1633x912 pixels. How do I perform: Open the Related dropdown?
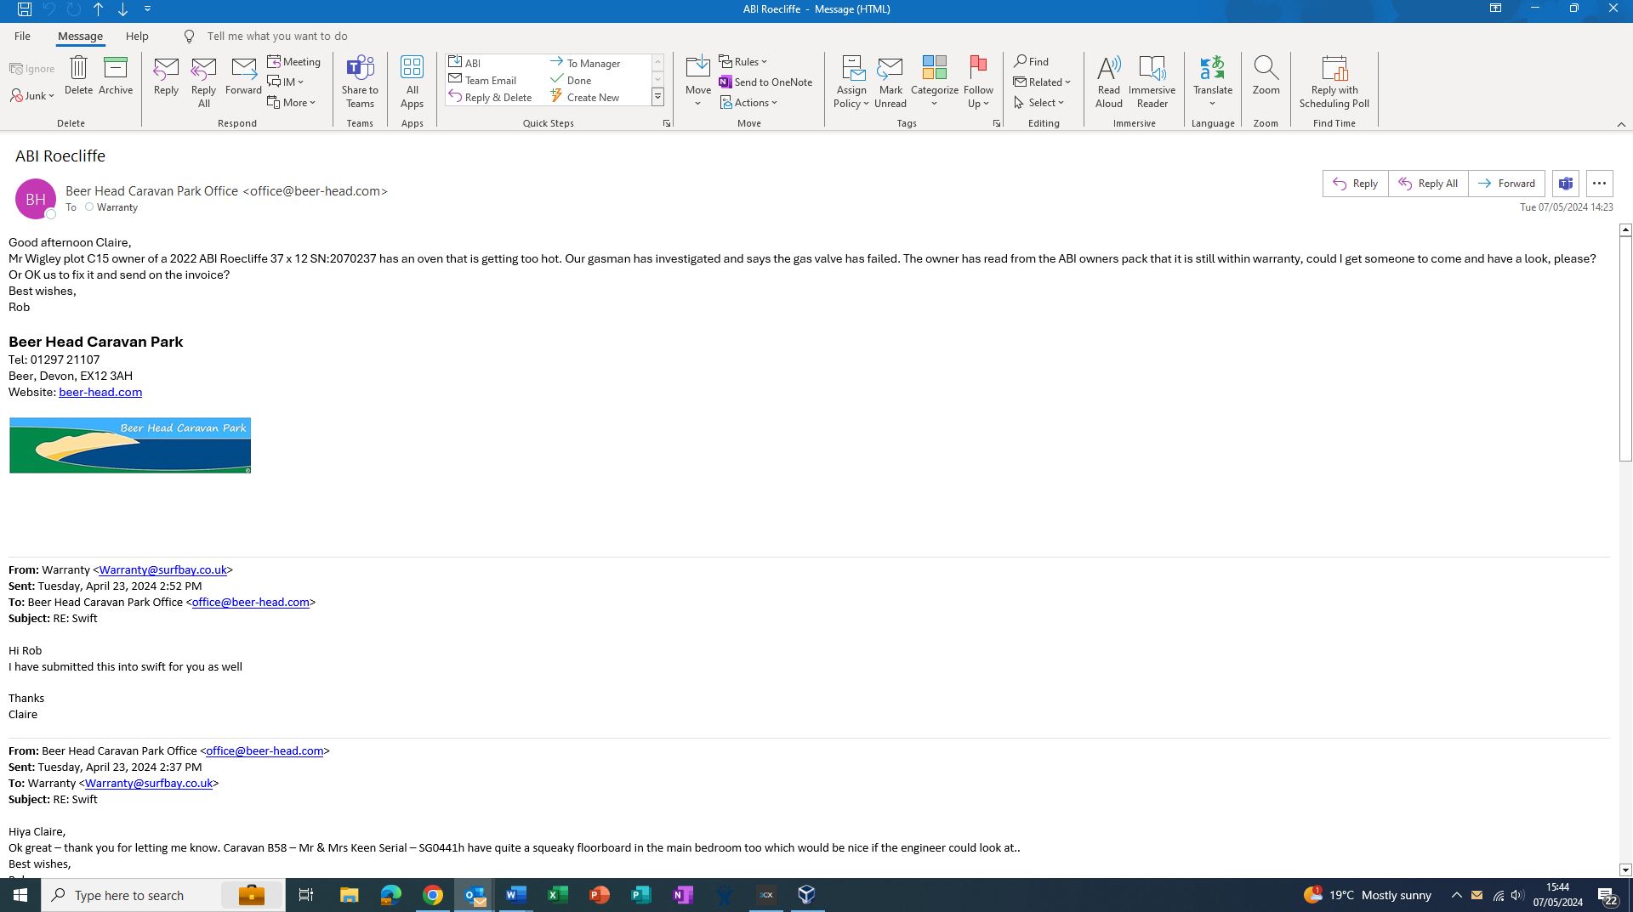1042,82
